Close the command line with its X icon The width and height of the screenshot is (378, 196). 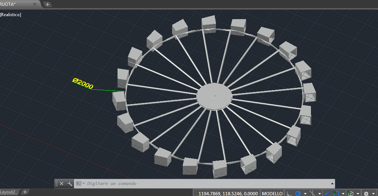[62, 183]
